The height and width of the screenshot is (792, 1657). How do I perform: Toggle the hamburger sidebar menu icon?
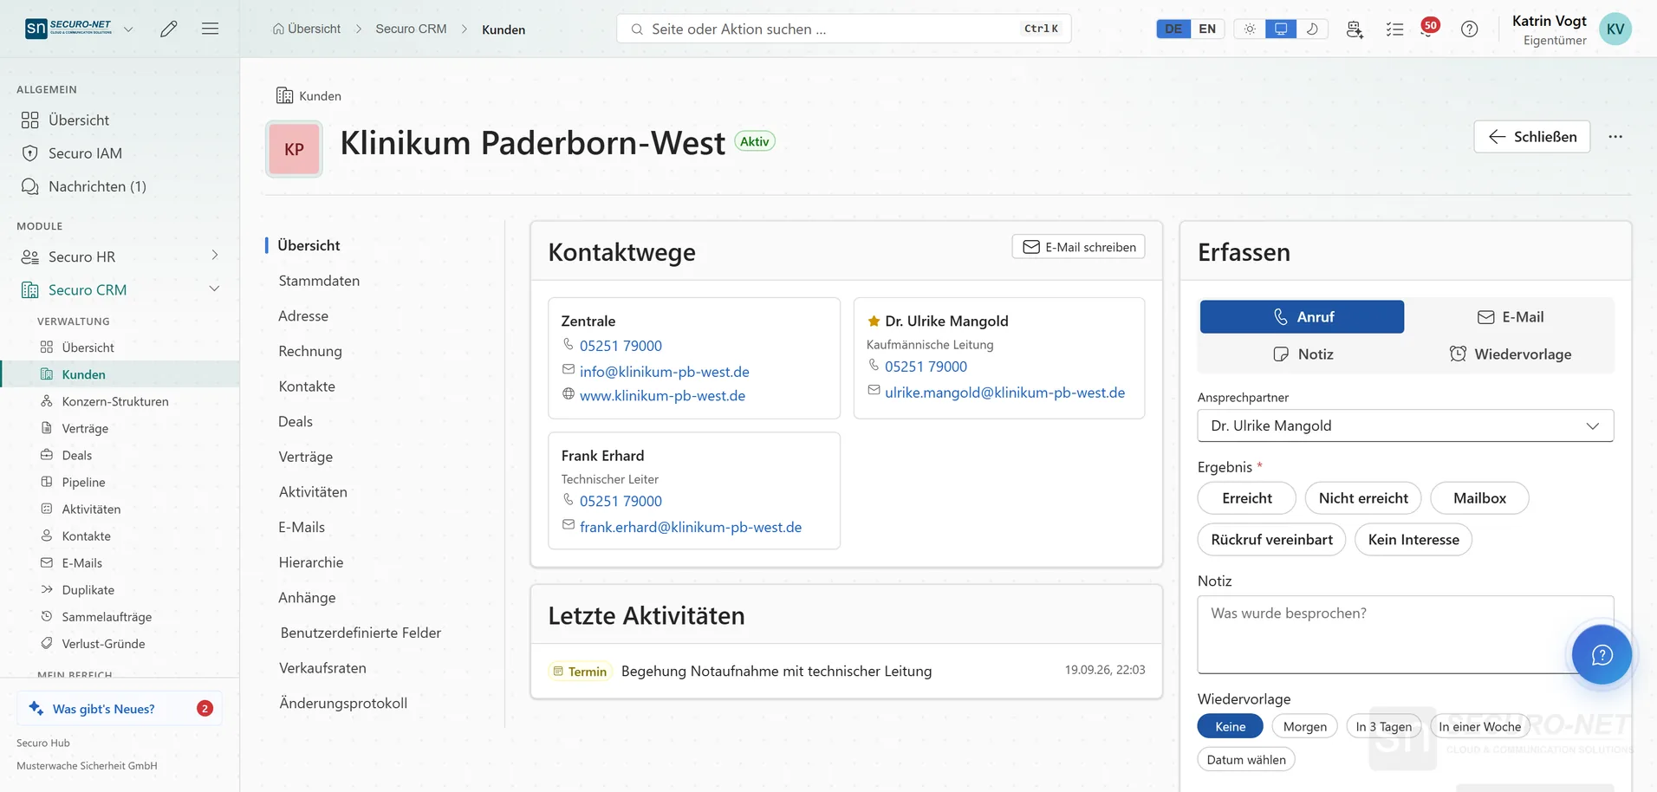click(210, 29)
